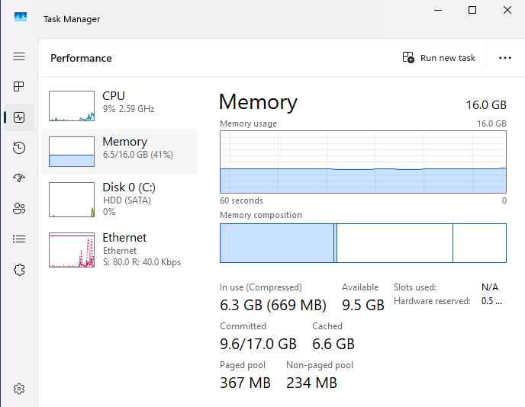Screen dimensions: 525x407
Task: Click the Memory usage graph
Action: coord(362,162)
